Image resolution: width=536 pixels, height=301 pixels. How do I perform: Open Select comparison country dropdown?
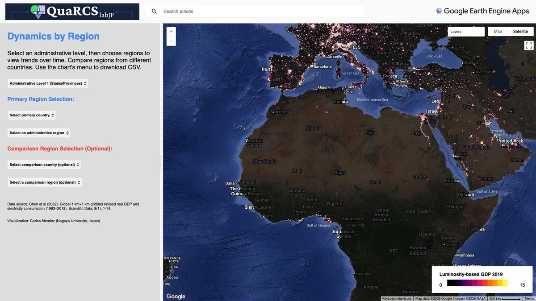[44, 165]
